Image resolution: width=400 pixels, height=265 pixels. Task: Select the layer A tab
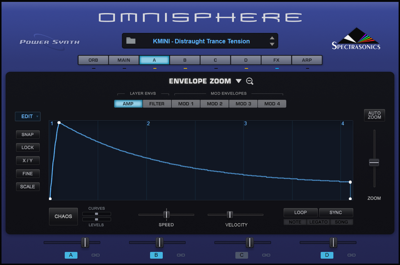click(154, 60)
